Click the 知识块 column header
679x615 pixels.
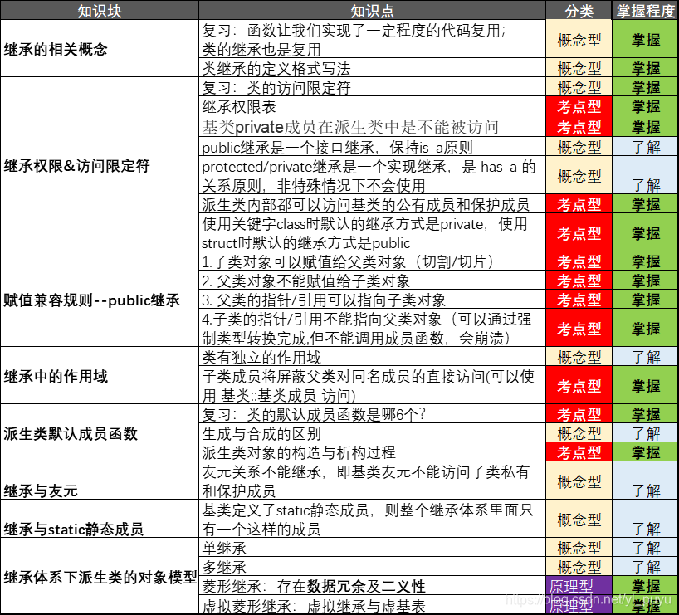click(x=99, y=11)
